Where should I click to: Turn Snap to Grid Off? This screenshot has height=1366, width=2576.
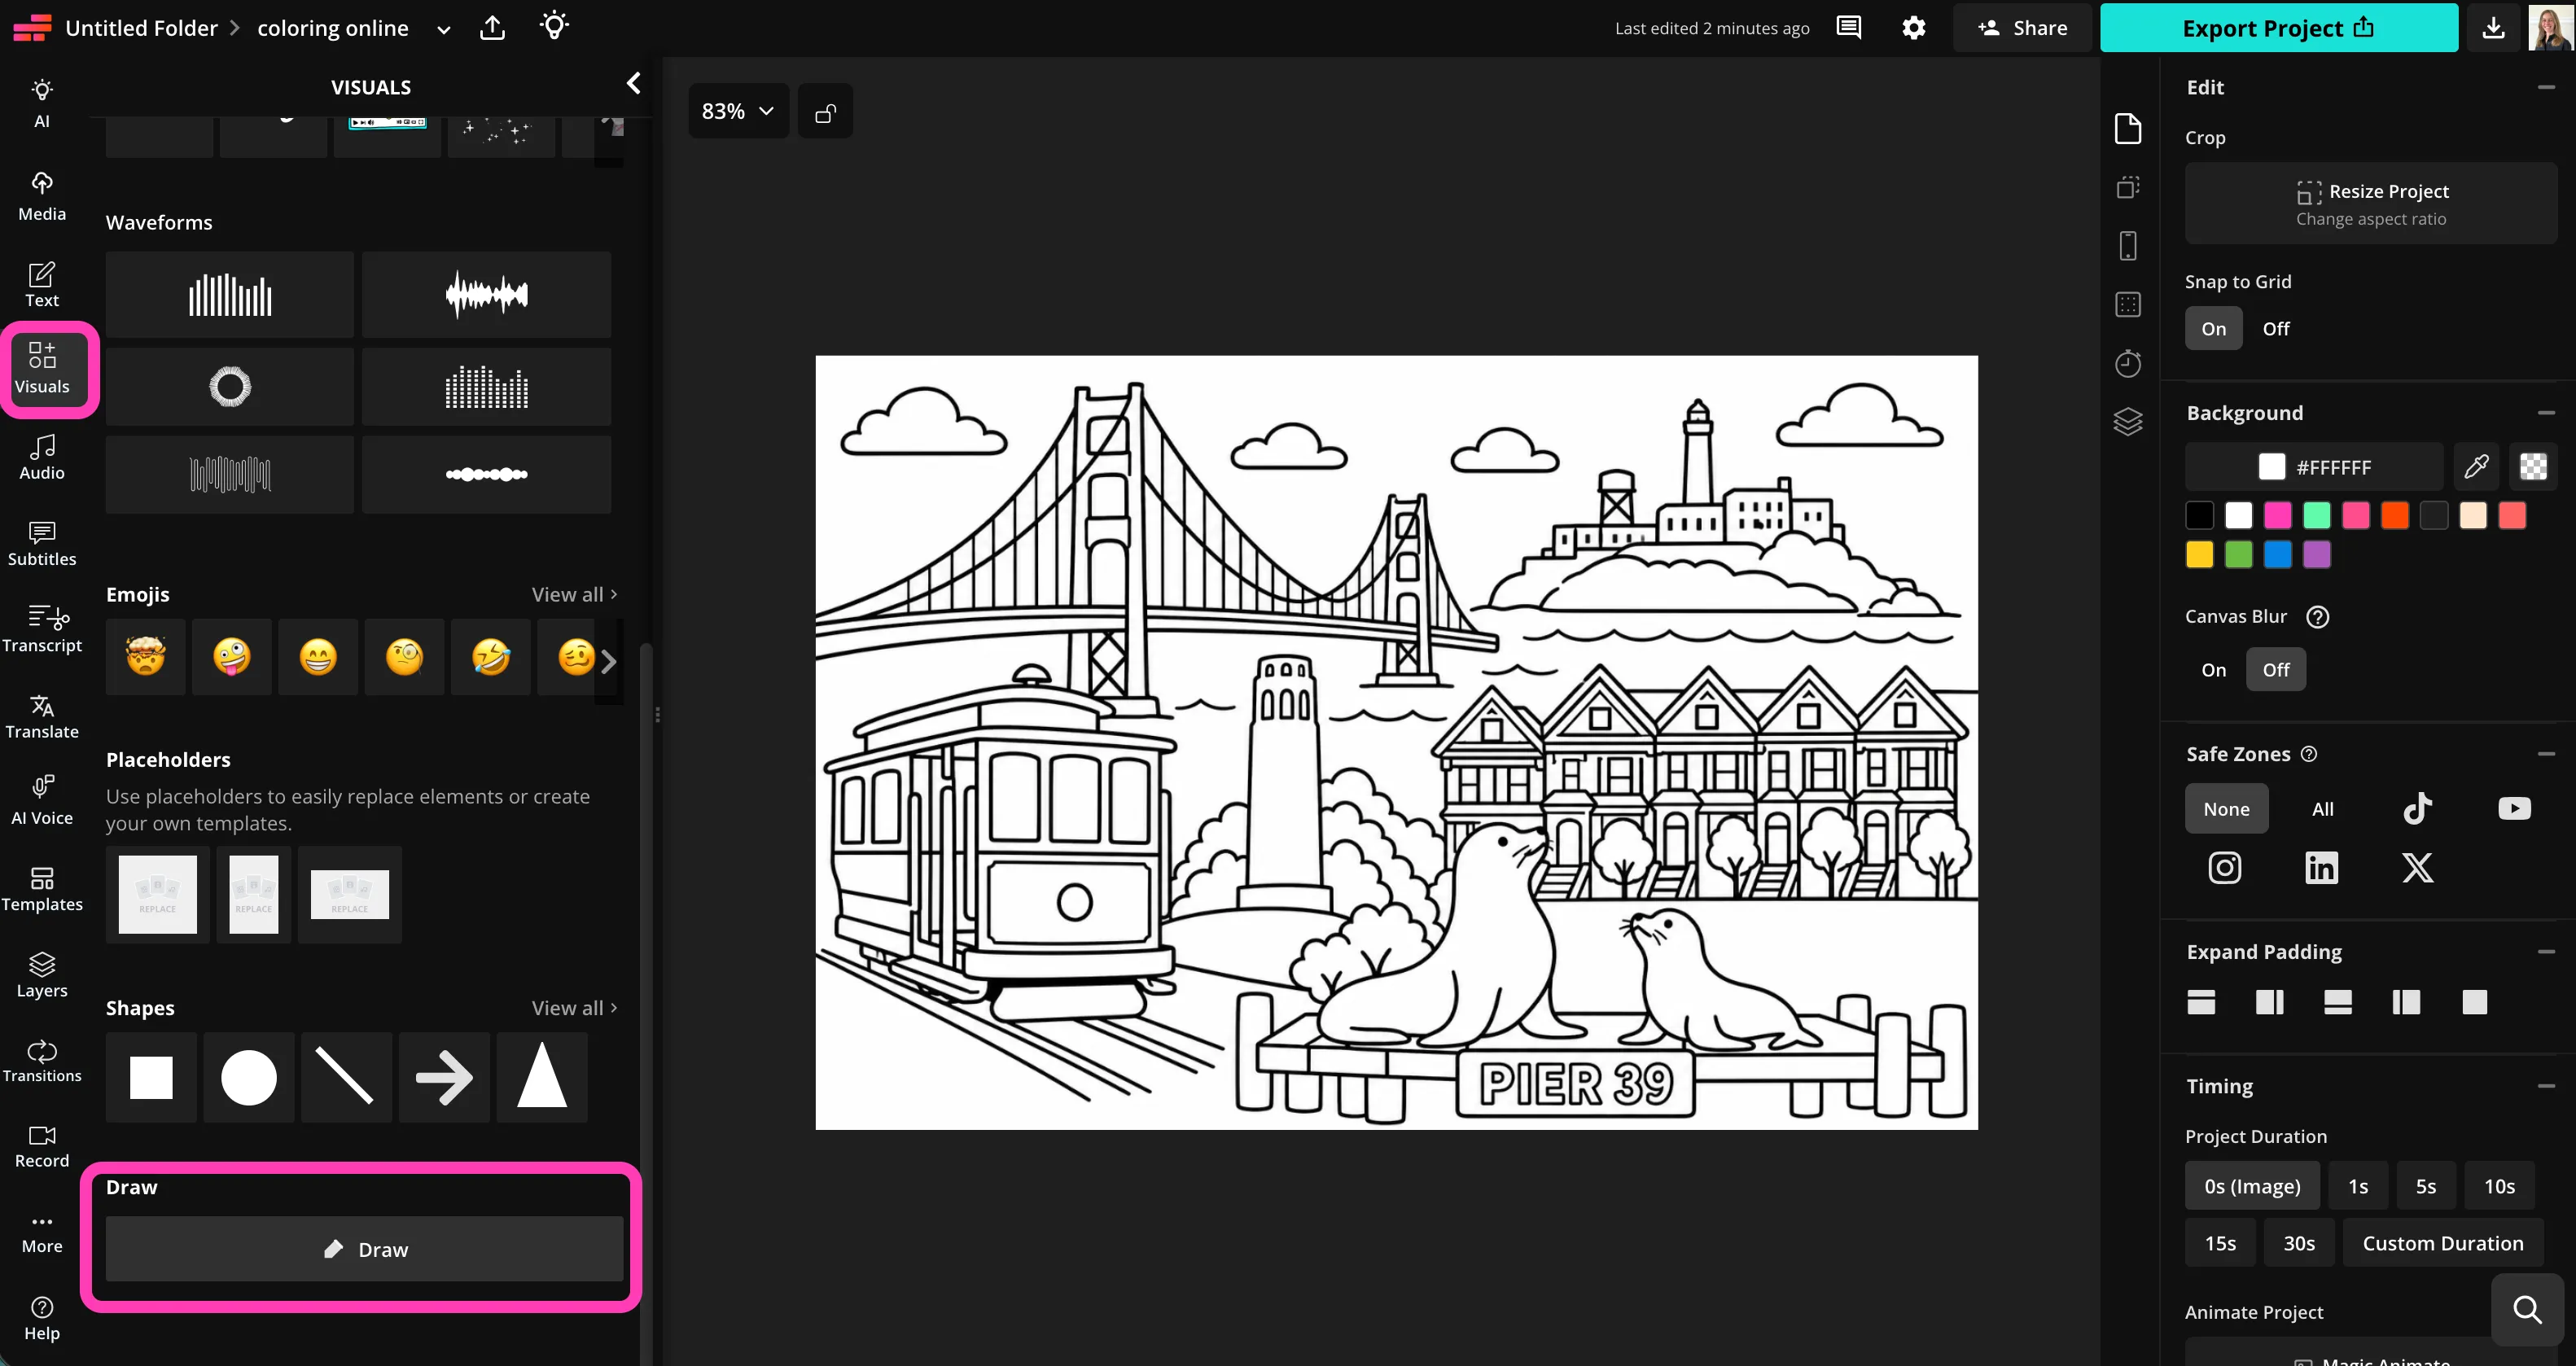tap(2275, 329)
